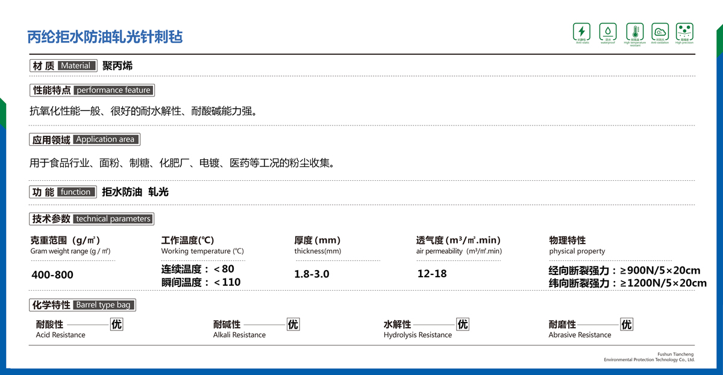Click the Alkali Resistance 优 rating box
Screen dimensions: 723x375
pyautogui.click(x=293, y=324)
